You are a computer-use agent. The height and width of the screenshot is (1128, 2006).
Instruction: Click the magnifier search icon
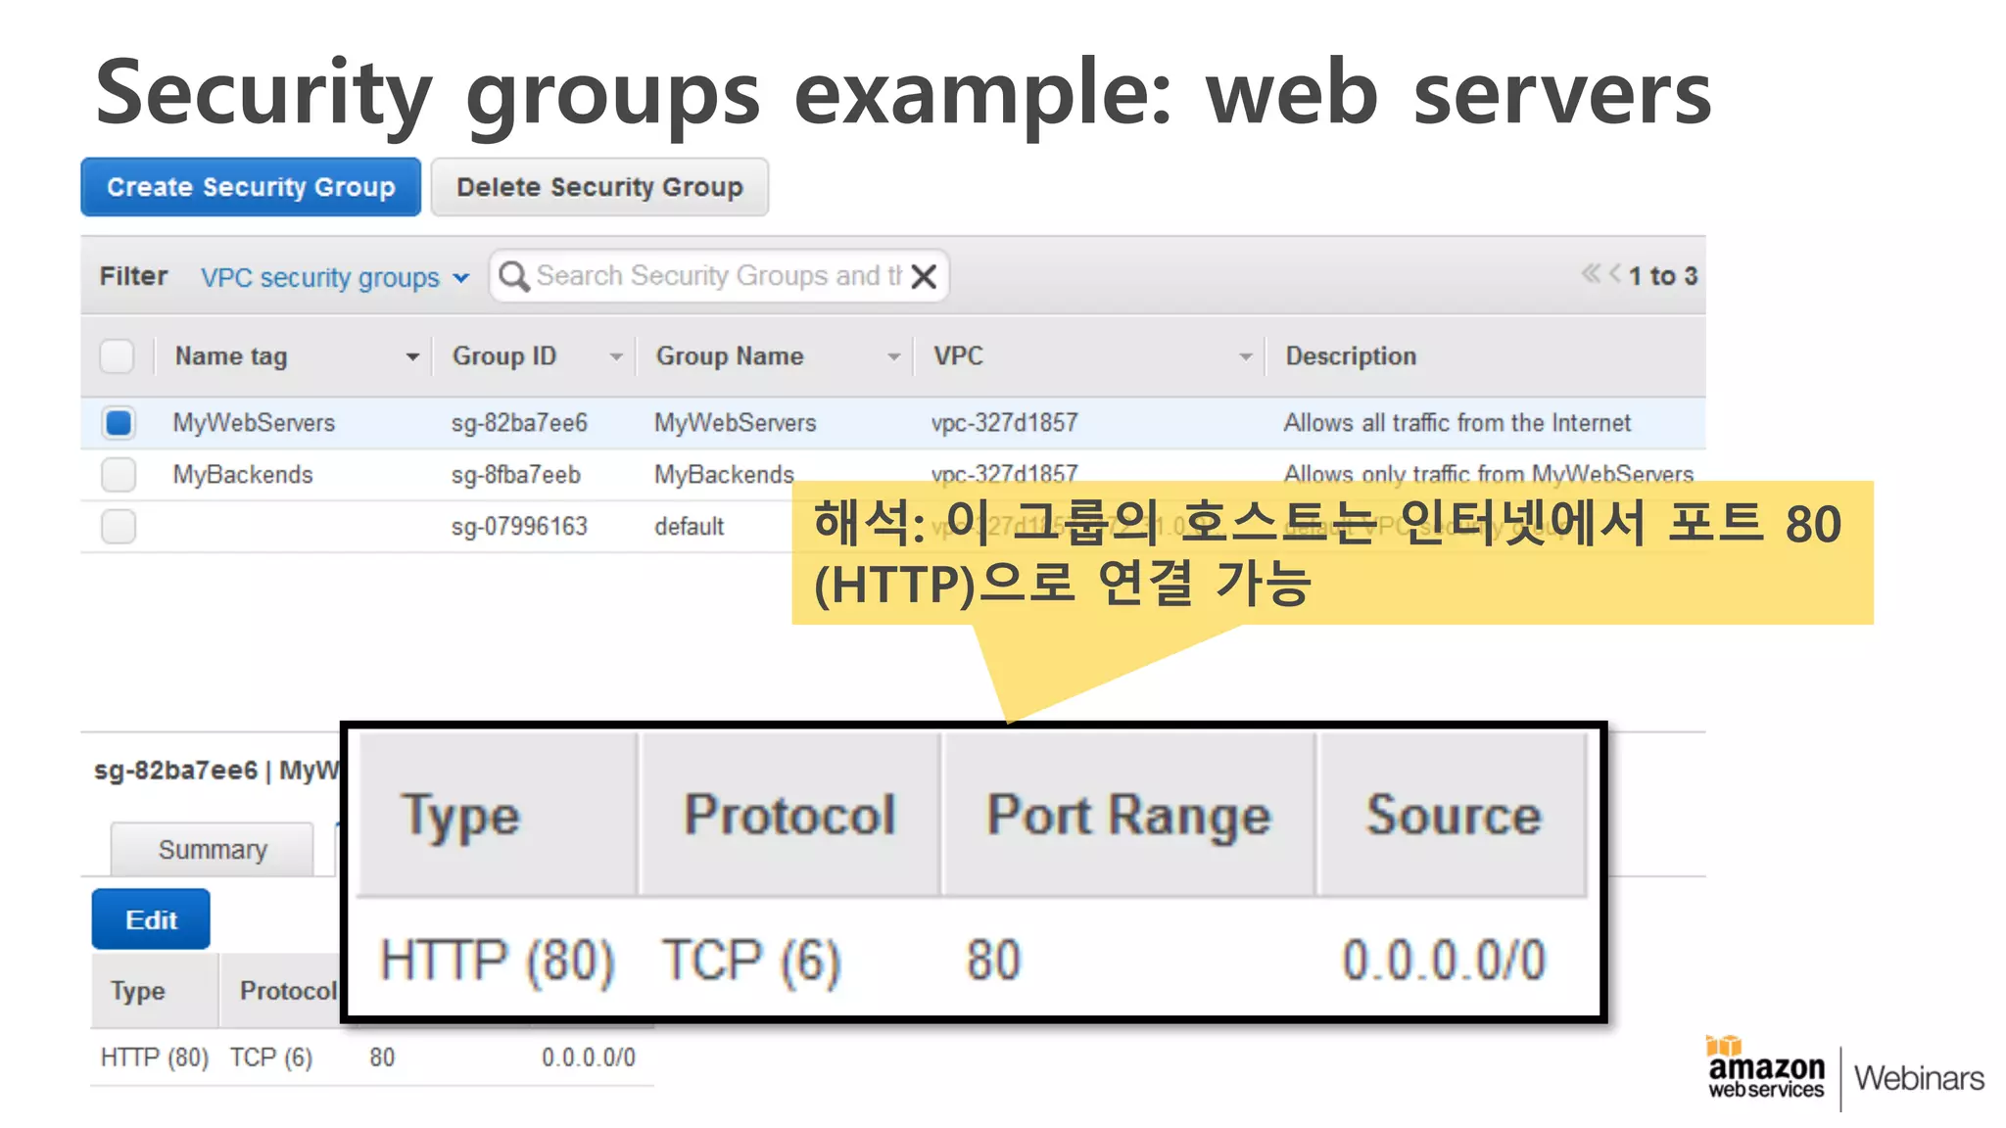513,276
